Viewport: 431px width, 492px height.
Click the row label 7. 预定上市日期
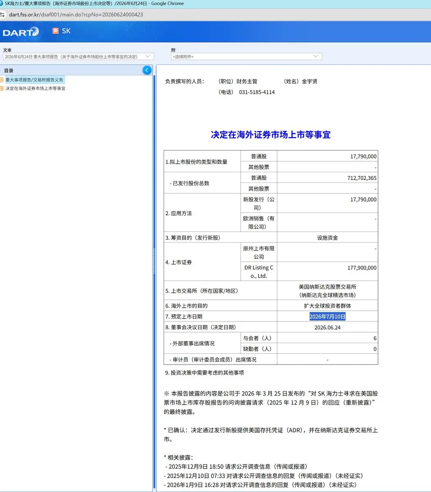tap(184, 317)
